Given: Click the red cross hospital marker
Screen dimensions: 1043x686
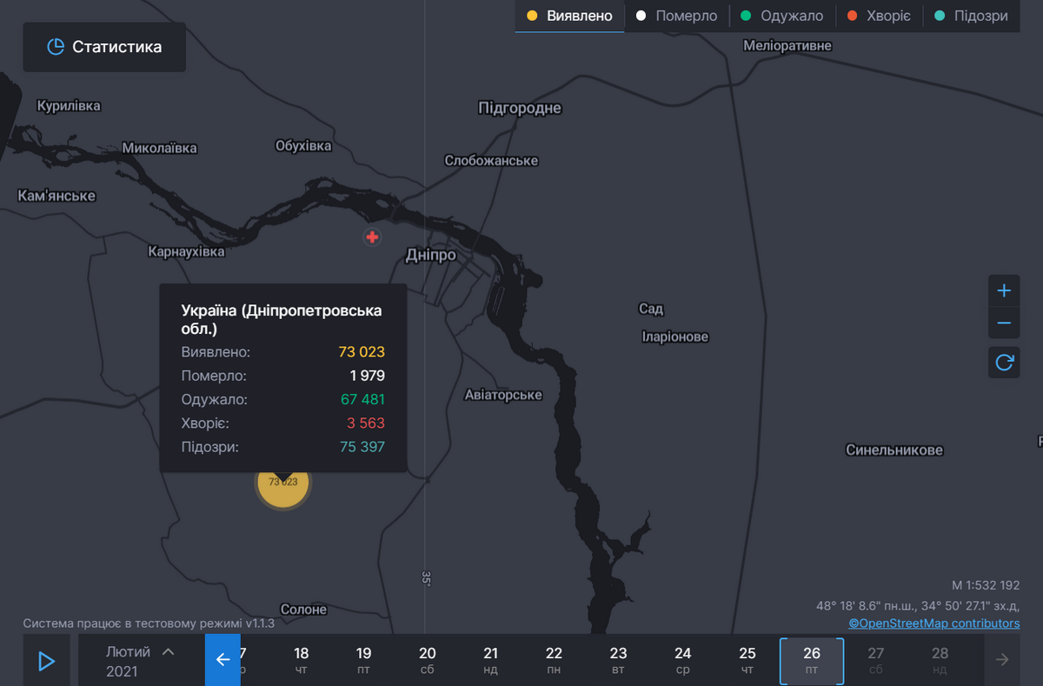Looking at the screenshot, I should [372, 236].
